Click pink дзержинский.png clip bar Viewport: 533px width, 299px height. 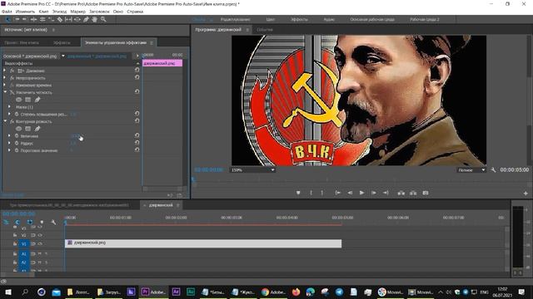click(162, 63)
